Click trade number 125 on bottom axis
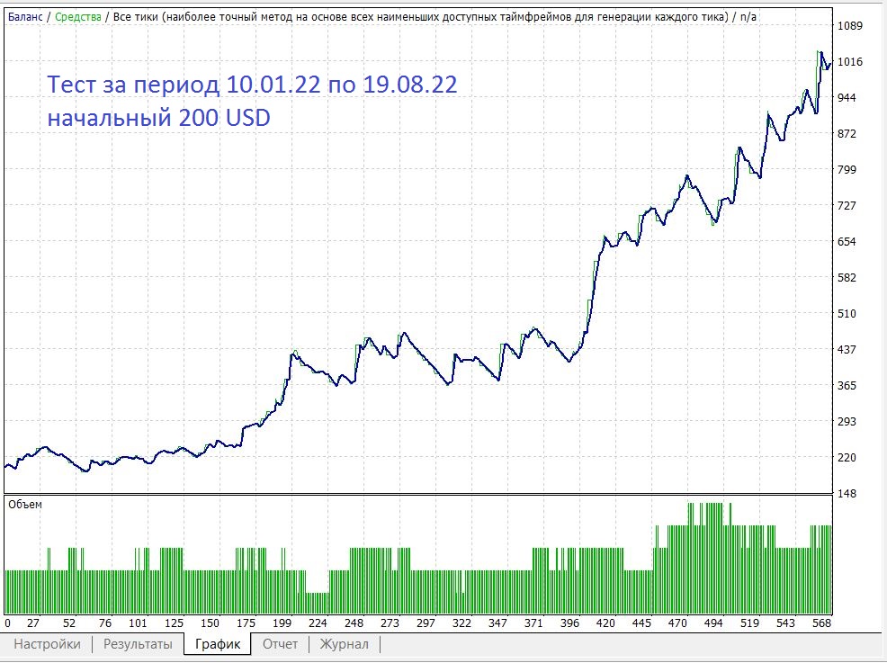The width and height of the screenshot is (887, 663). click(175, 623)
